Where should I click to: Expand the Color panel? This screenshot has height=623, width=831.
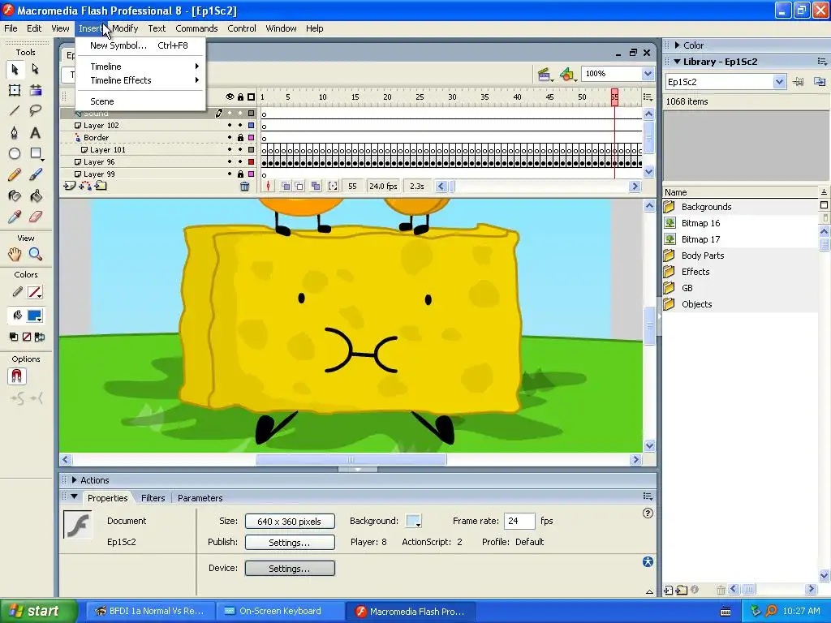click(x=678, y=45)
